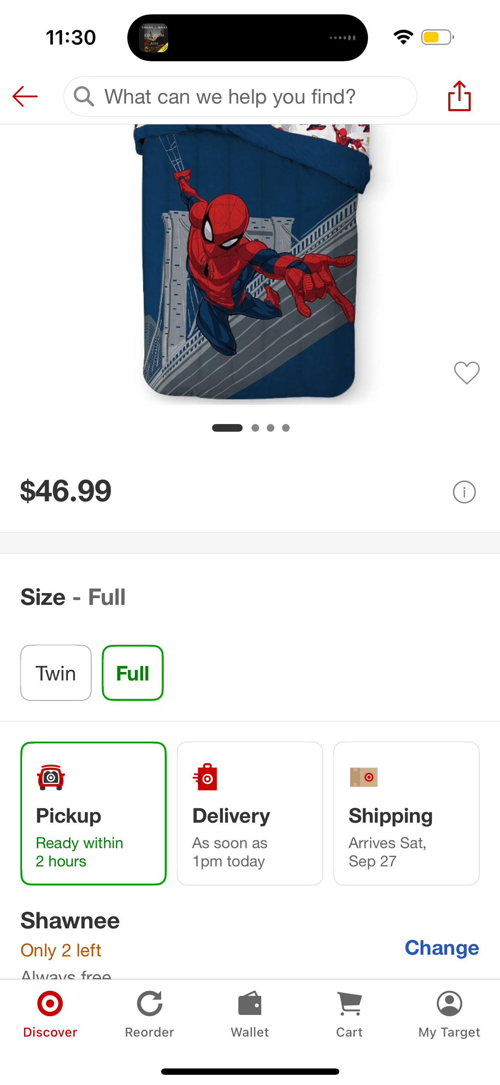The width and height of the screenshot is (500, 1085).
Task: Open My Target account tab
Action: click(449, 1013)
